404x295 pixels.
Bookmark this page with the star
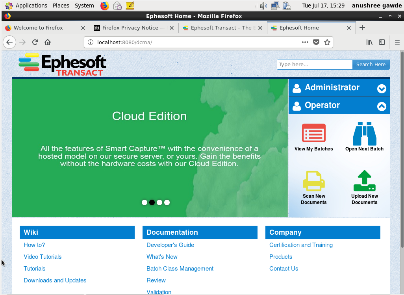coord(327,42)
